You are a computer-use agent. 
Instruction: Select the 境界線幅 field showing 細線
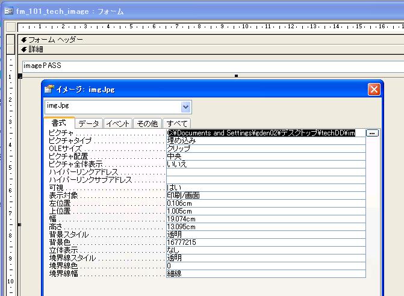click(265, 274)
